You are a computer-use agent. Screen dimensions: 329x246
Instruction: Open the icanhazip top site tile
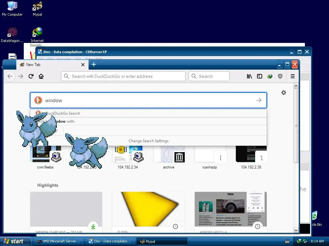point(210,157)
